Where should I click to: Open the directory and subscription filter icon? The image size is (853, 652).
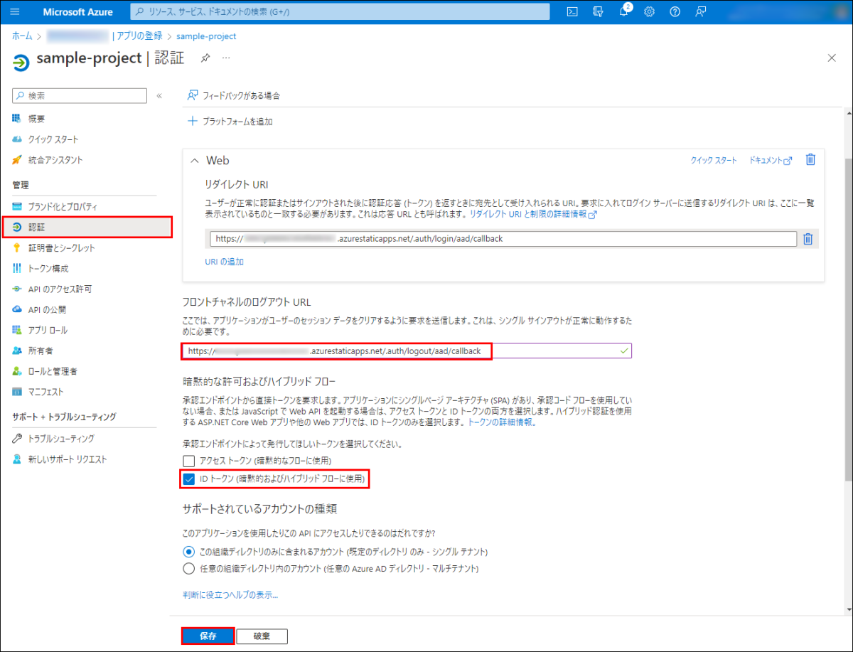click(x=598, y=11)
